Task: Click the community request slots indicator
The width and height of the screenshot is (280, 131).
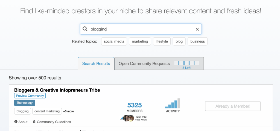Action: pyautogui.click(x=186, y=63)
